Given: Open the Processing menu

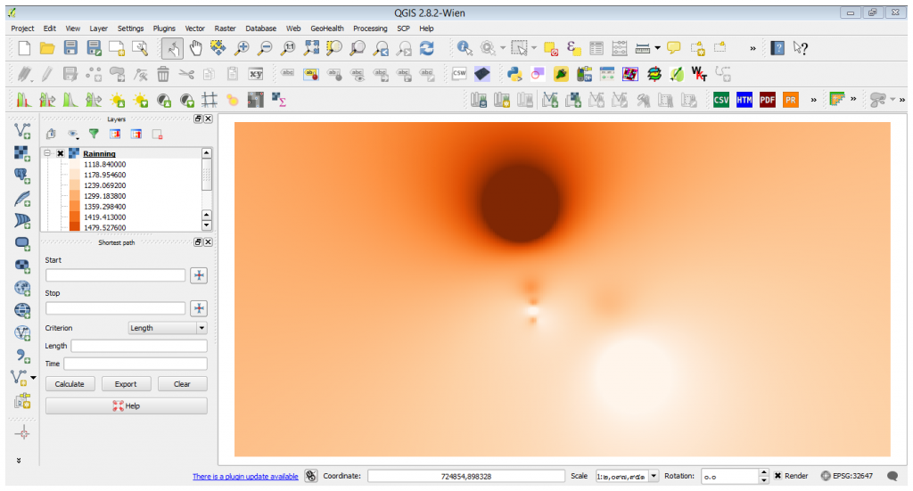Looking at the screenshot, I should 370,29.
